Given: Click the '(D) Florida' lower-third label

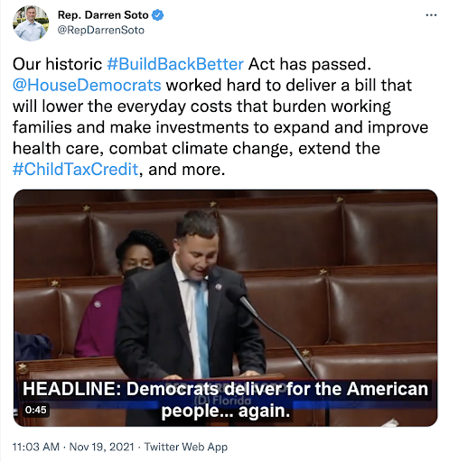Looking at the screenshot, I should coord(223,401).
